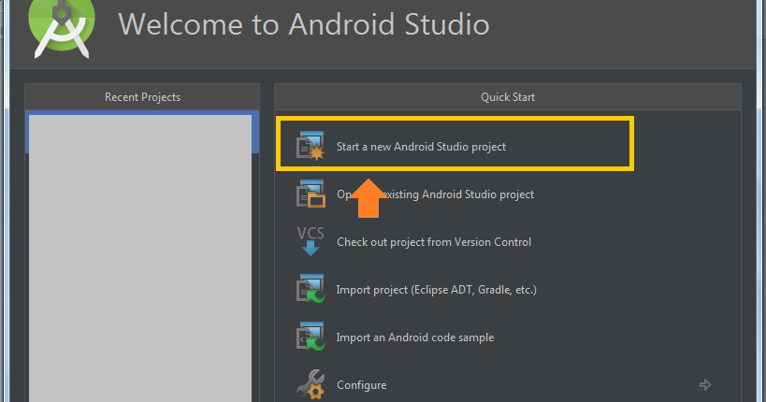Open the Configure option

(362, 385)
